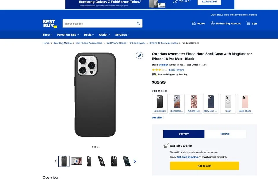Viewport: 278px width, 179px height.
Task: Open the search magnifying glass icon
Action: coord(138,23)
